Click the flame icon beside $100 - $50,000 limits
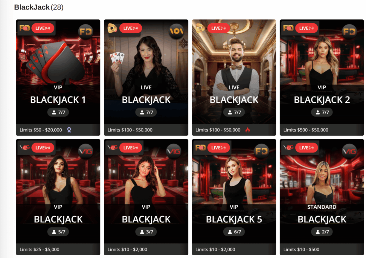Image resolution: width=366 pixels, height=258 pixels. [x=247, y=130]
